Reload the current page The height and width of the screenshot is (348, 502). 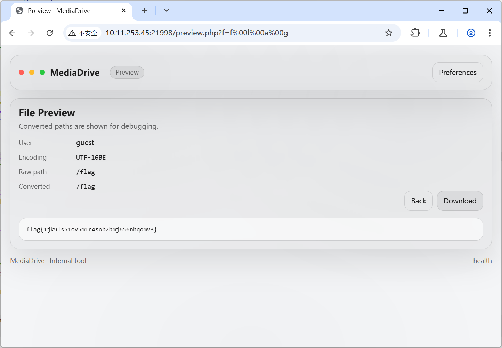(x=50, y=33)
